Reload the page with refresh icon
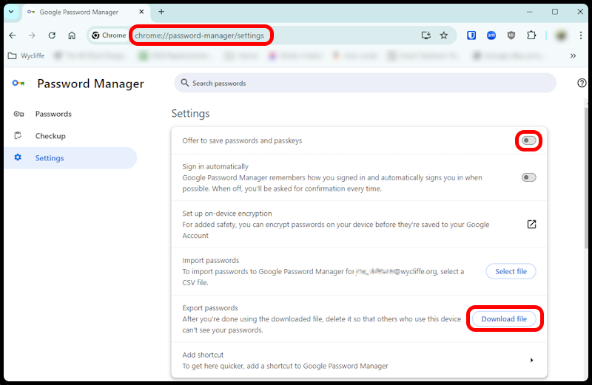This screenshot has height=385, width=592. [52, 35]
